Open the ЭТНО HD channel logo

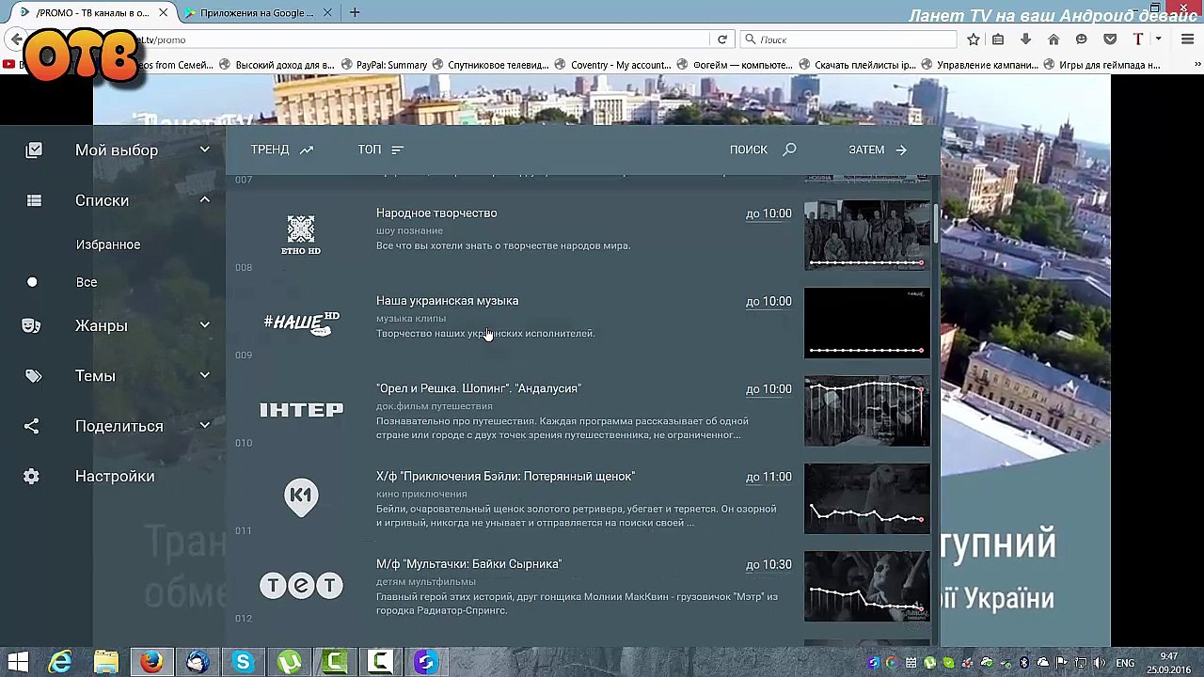pyautogui.click(x=301, y=235)
